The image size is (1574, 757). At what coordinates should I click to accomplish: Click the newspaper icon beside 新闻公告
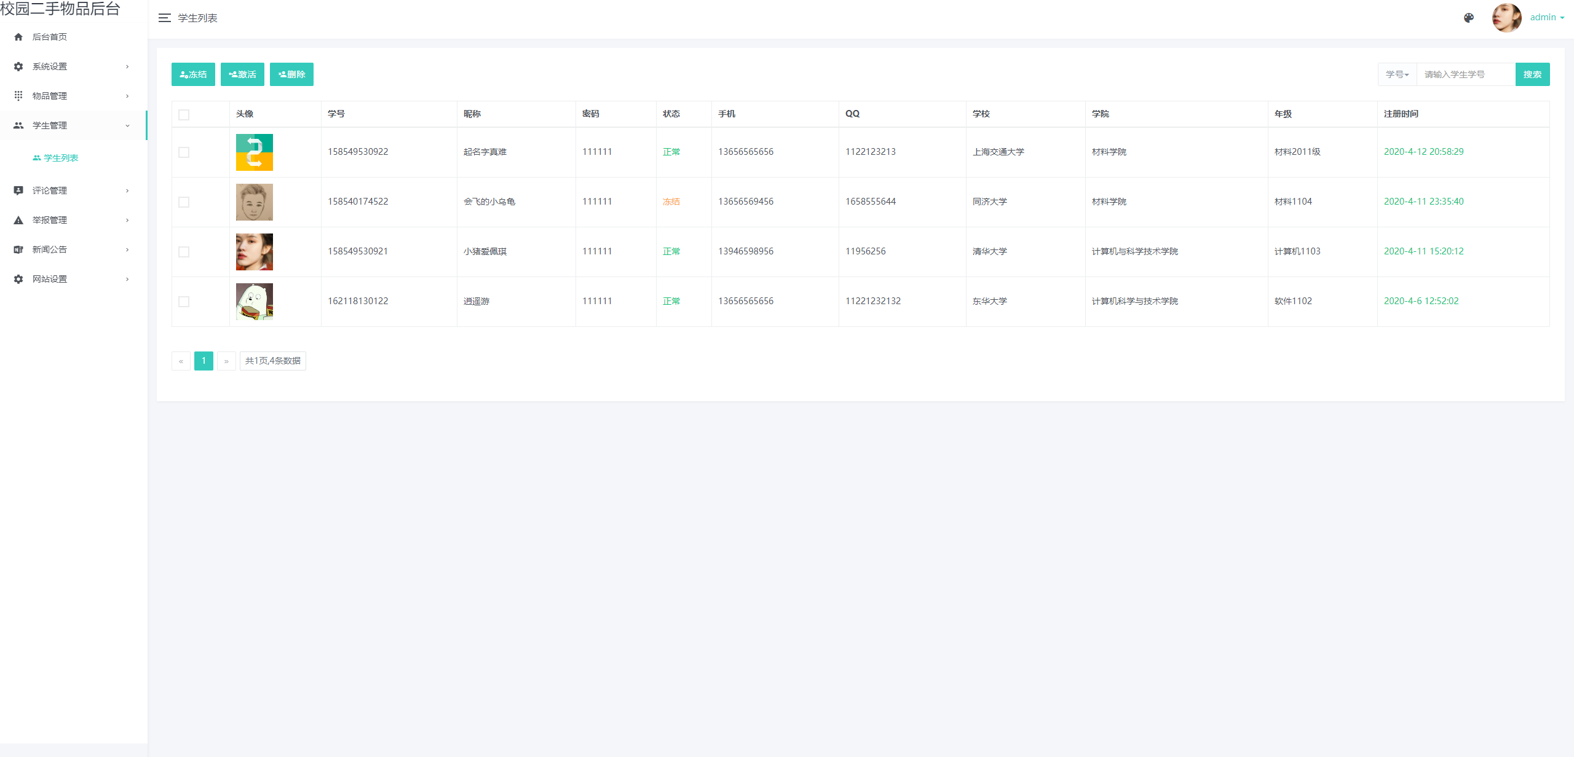(18, 249)
